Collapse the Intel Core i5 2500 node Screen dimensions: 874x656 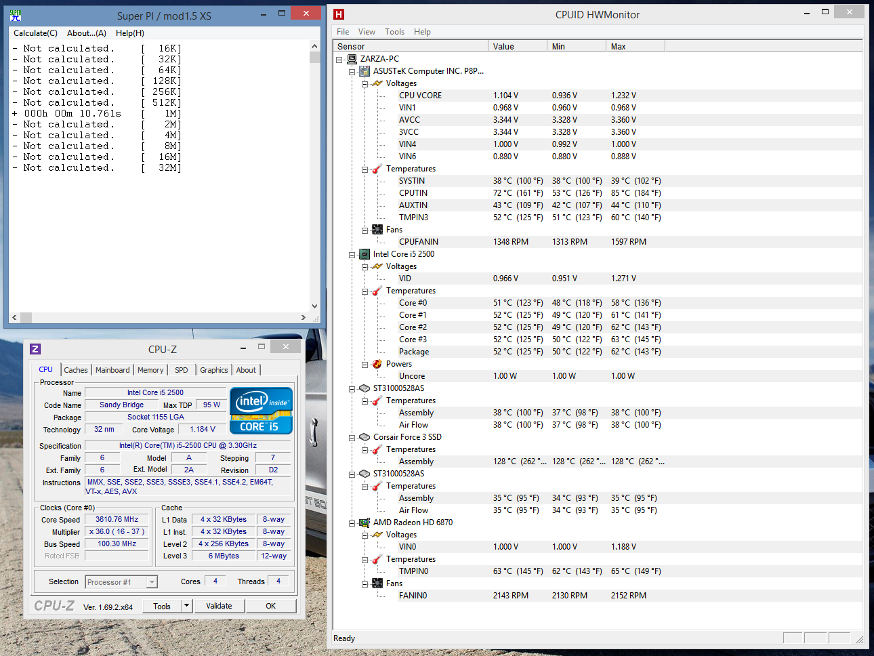(x=352, y=255)
